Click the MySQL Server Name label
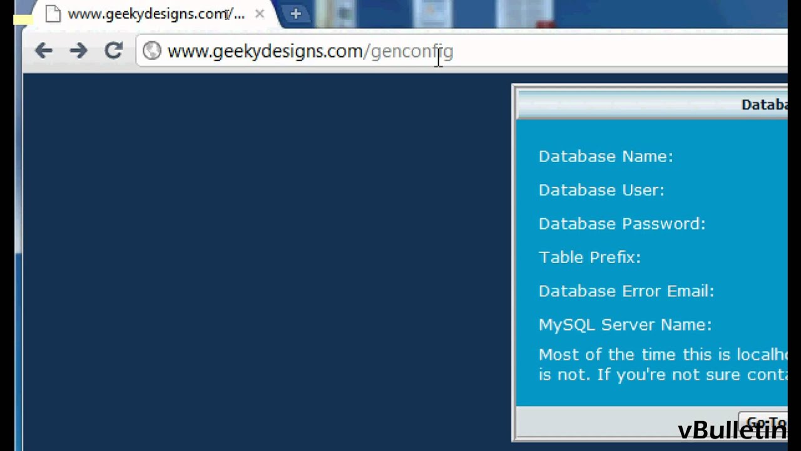801x451 pixels. (625, 324)
